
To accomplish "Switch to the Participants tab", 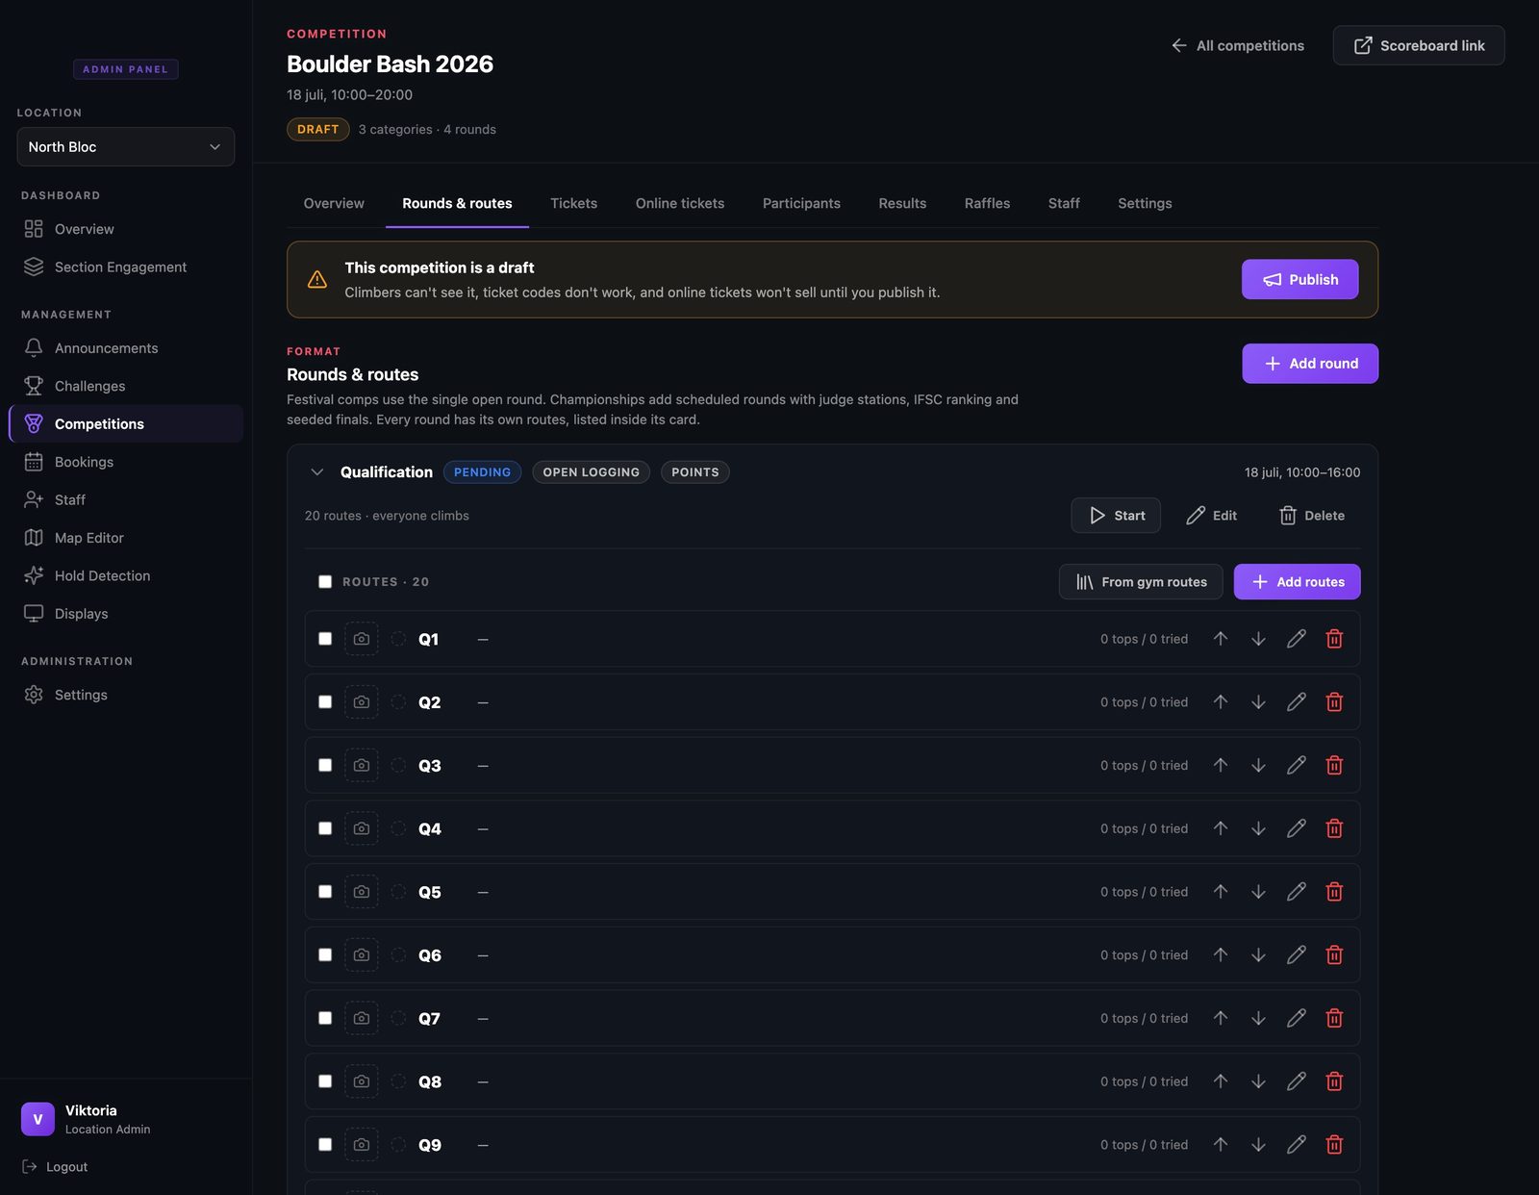I will [801, 203].
